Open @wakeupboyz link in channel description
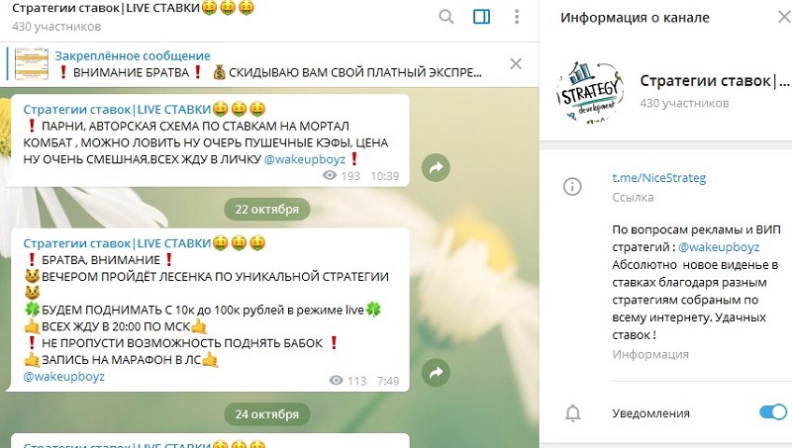 [719, 247]
